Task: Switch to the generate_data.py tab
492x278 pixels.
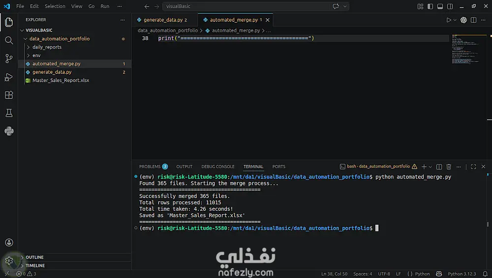Action: click(x=165, y=20)
